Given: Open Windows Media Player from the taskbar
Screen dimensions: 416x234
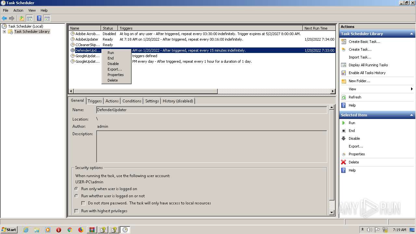Looking at the screenshot, I should point(48,230).
